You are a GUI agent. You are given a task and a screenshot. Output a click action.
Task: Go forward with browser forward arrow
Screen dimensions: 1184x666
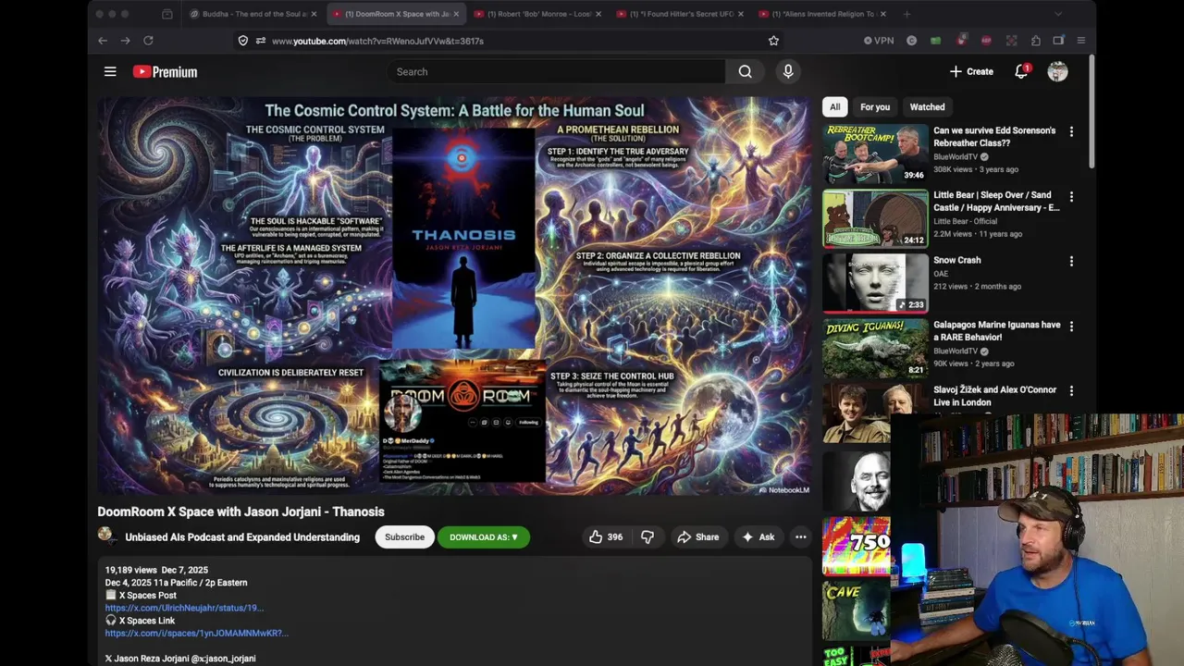(125, 41)
